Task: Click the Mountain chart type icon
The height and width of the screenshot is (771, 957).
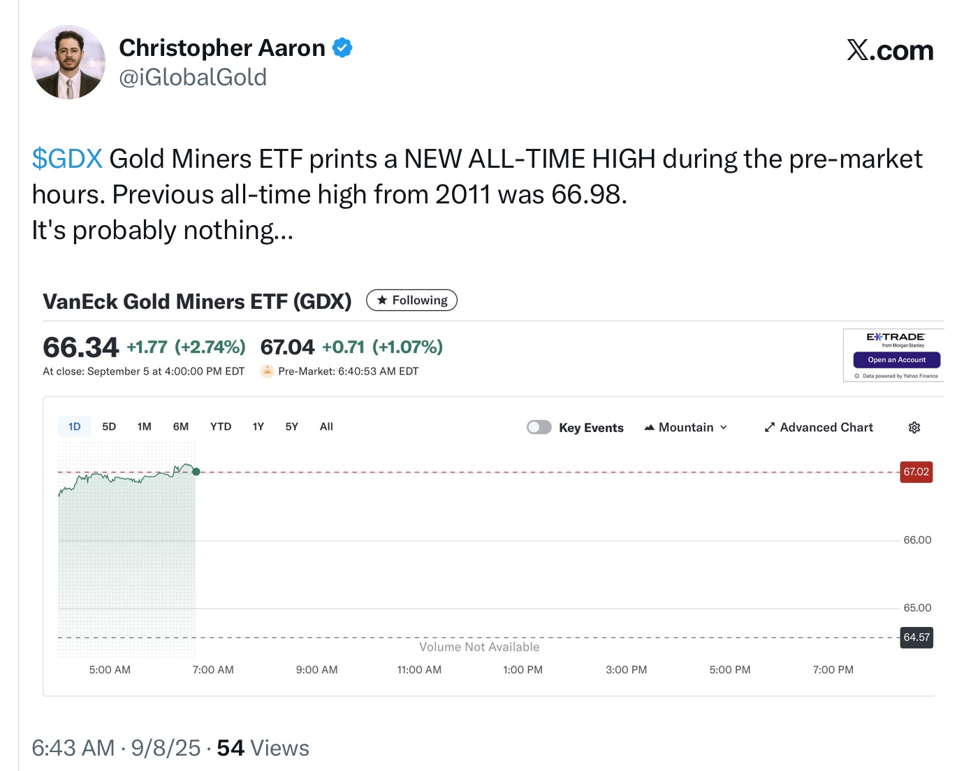Action: pos(650,427)
